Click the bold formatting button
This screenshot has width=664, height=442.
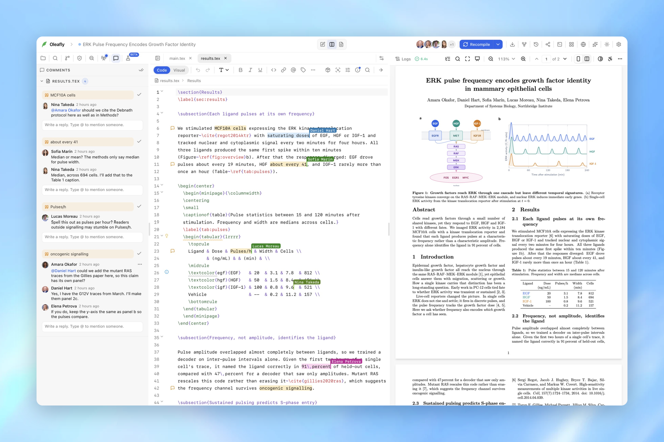[240, 70]
